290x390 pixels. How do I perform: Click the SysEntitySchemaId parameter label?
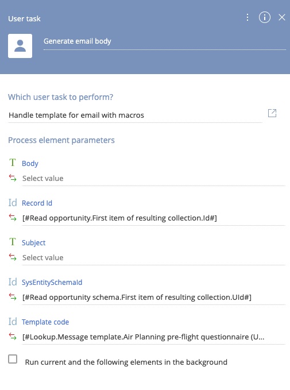[x=52, y=282]
